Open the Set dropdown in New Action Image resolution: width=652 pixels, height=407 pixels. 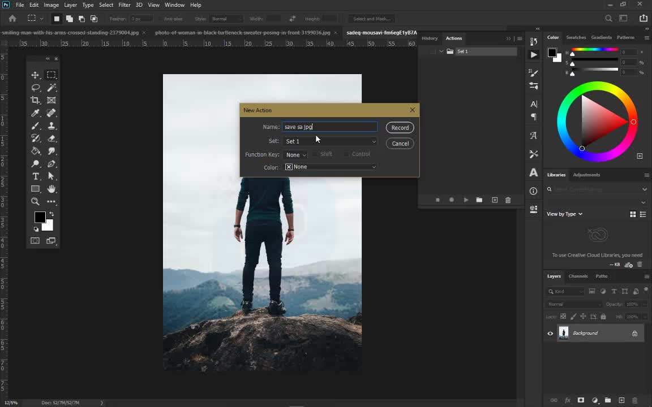tap(330, 141)
